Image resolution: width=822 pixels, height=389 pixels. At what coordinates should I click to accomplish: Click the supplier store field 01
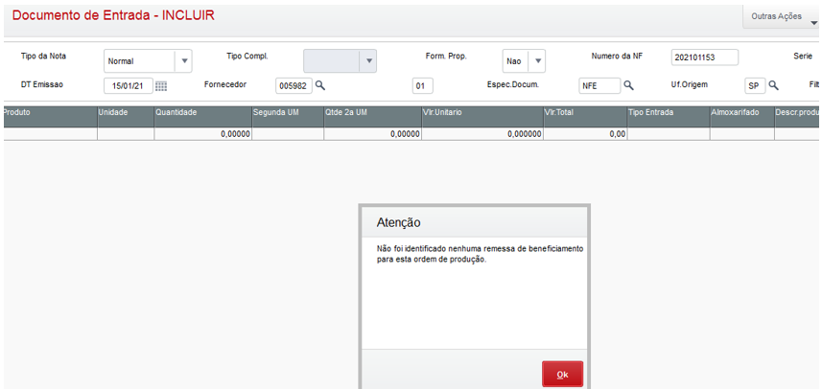coord(423,85)
